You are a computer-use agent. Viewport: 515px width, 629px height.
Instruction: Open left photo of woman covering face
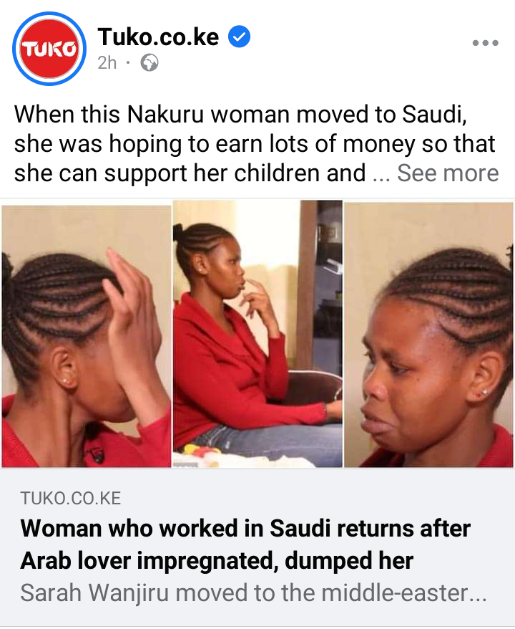[x=86, y=336]
